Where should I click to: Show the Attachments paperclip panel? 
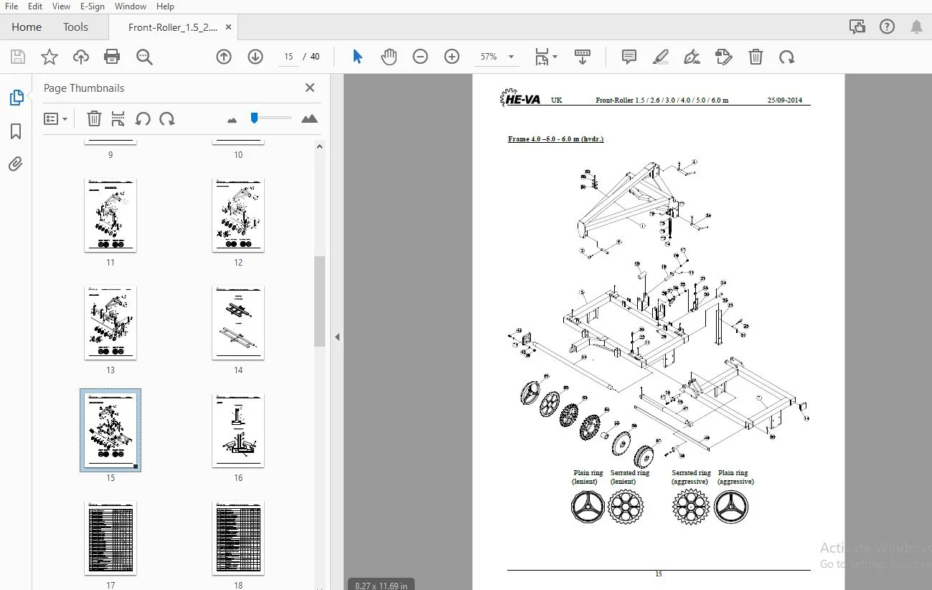coord(16,164)
